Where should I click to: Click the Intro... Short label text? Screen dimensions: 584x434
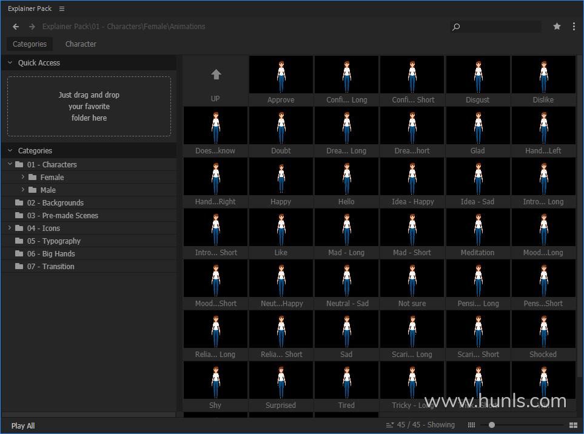tap(216, 252)
